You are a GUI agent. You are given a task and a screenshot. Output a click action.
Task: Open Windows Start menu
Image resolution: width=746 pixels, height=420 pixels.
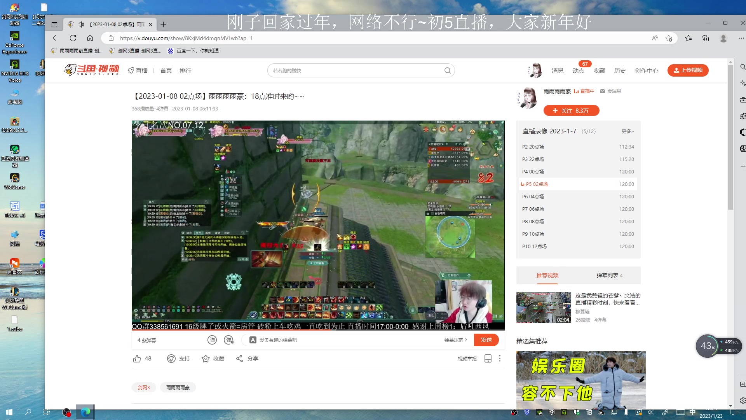click(9, 412)
